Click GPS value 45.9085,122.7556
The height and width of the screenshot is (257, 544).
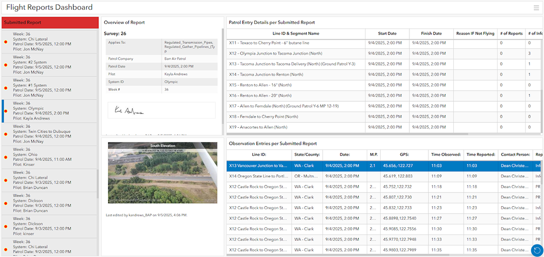tap(400, 229)
